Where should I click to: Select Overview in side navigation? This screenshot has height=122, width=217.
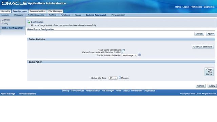(x=6, y=20)
